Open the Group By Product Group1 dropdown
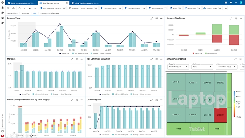 (178, 67)
